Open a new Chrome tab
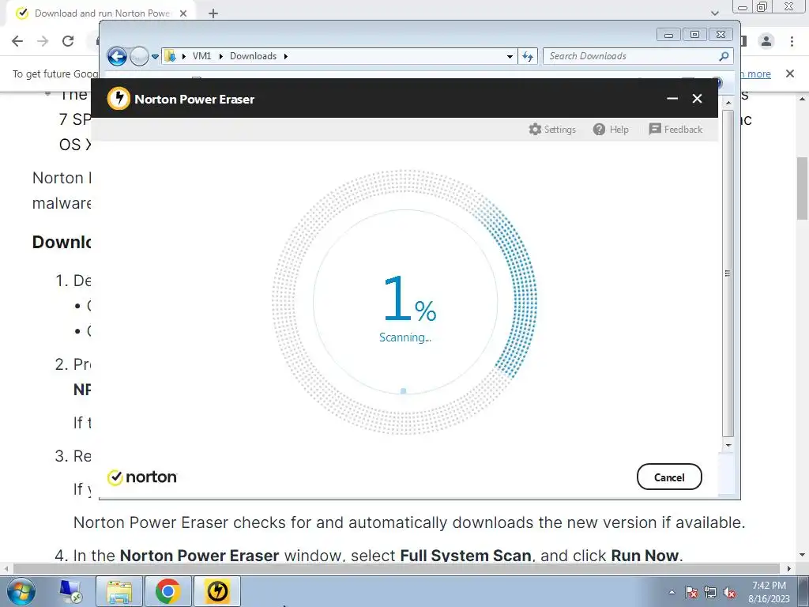The height and width of the screenshot is (607, 809). click(x=213, y=13)
